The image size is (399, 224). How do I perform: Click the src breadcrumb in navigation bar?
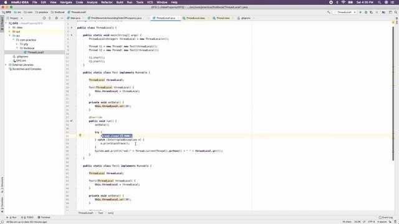click(x=18, y=12)
